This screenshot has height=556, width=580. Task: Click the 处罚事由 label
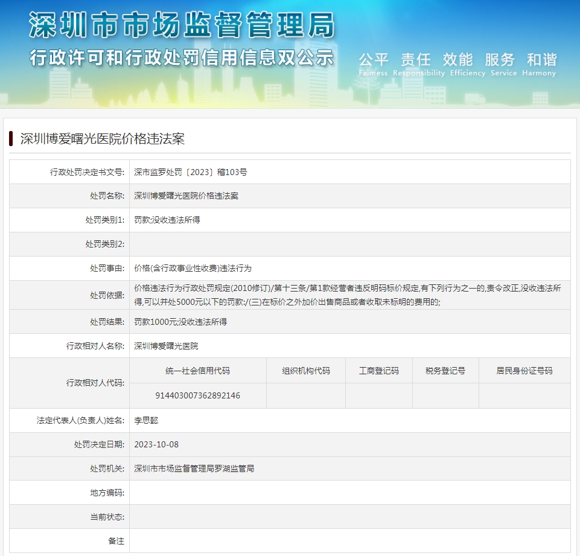coord(107,268)
